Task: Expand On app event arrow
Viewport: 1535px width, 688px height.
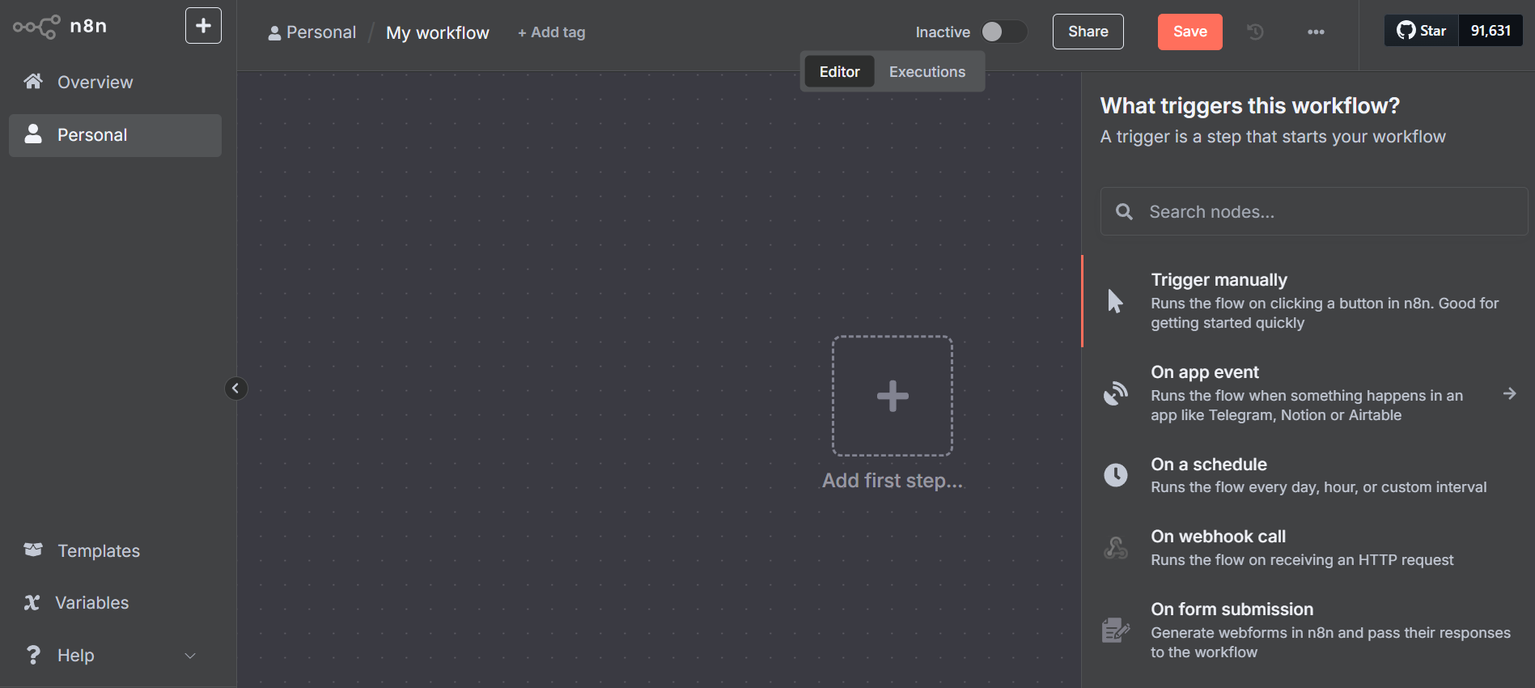Action: [1509, 393]
